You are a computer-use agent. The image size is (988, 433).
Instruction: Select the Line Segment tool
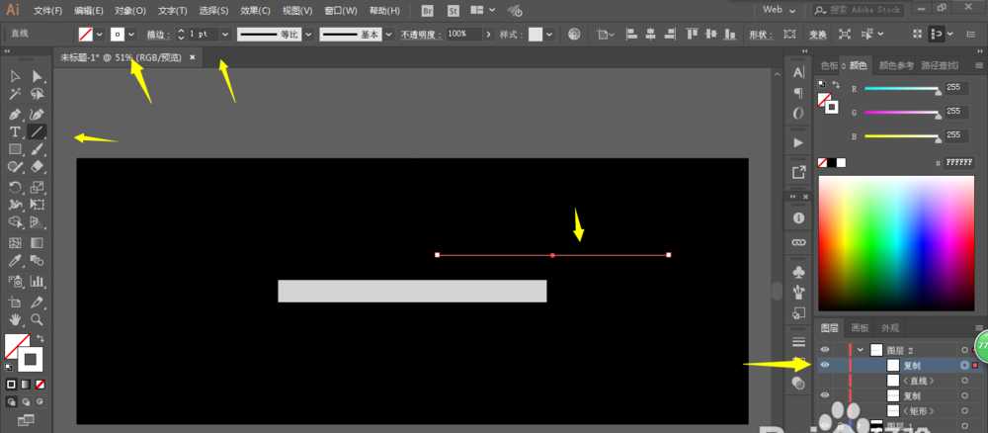38,131
